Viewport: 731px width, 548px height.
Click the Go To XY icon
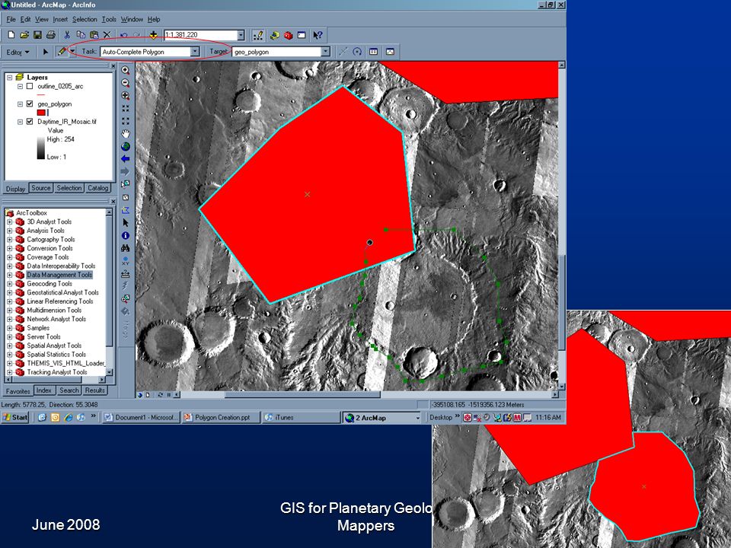coord(126,260)
